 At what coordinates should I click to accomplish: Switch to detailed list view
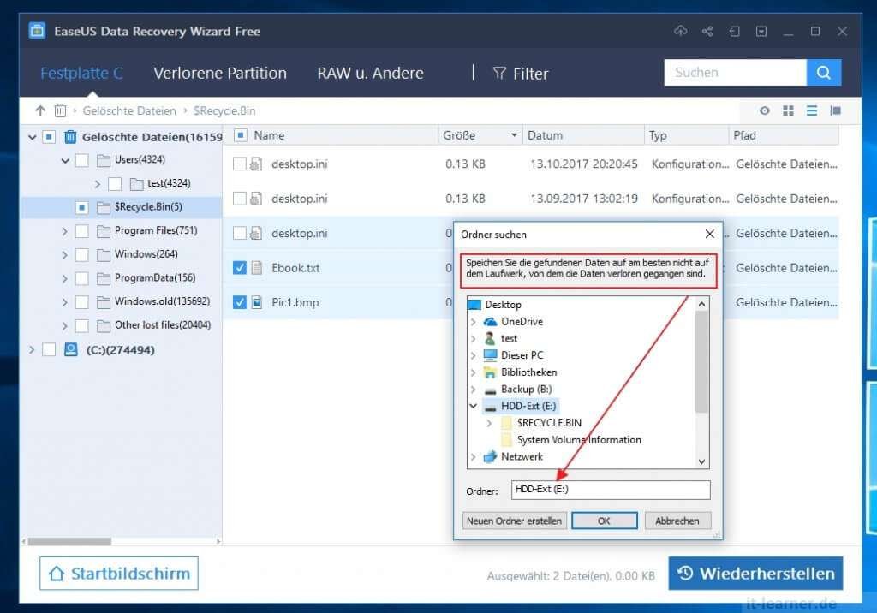point(811,110)
